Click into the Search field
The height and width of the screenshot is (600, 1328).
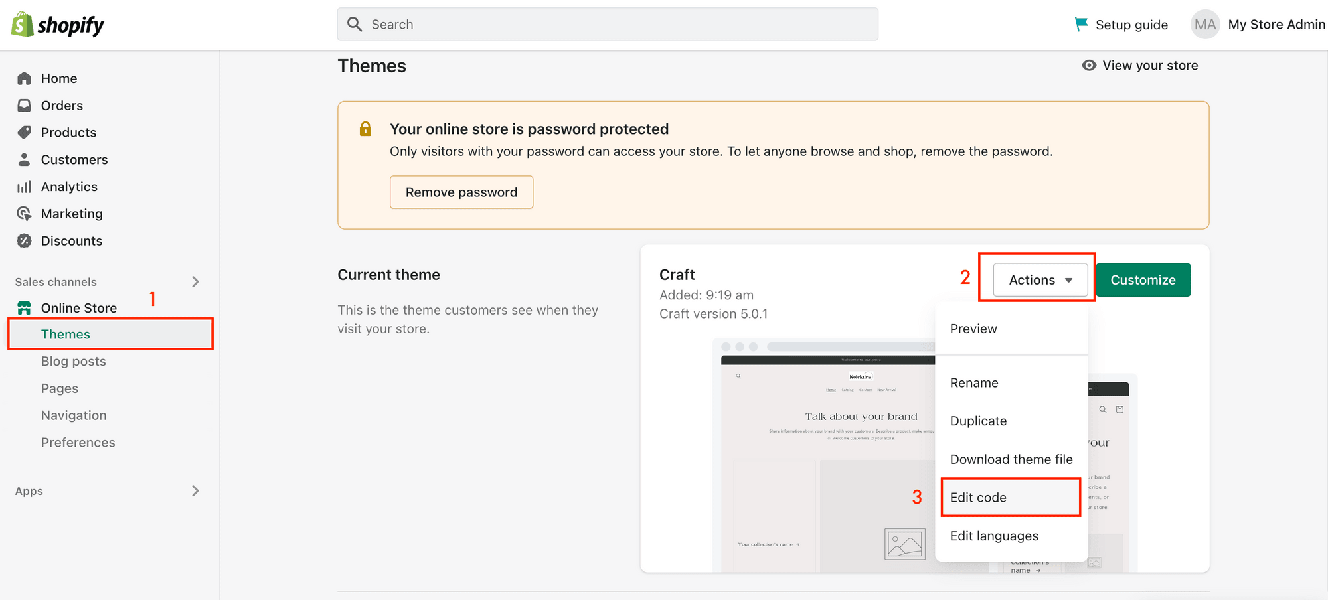point(606,24)
